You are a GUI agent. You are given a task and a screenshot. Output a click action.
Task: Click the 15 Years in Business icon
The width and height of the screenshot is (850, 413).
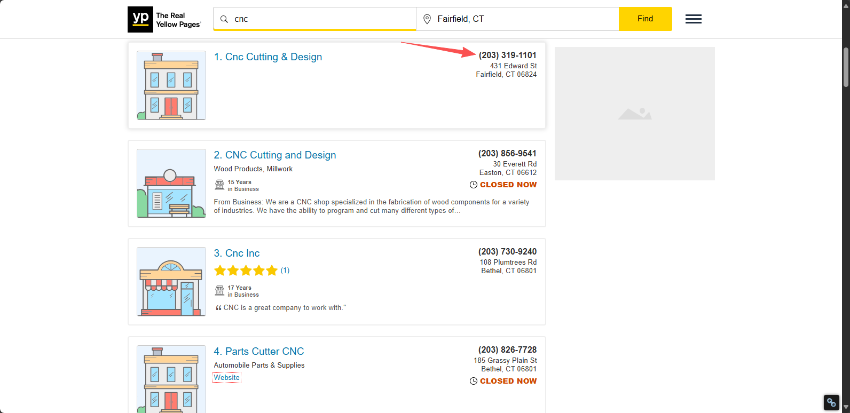(x=219, y=185)
